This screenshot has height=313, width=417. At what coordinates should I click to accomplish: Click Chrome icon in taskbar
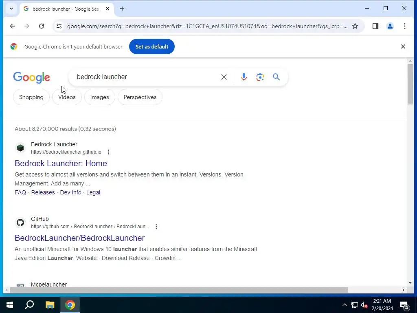click(x=70, y=305)
